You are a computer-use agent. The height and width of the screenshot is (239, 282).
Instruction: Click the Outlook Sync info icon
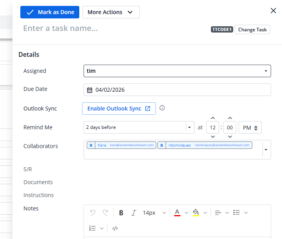pyautogui.click(x=162, y=108)
